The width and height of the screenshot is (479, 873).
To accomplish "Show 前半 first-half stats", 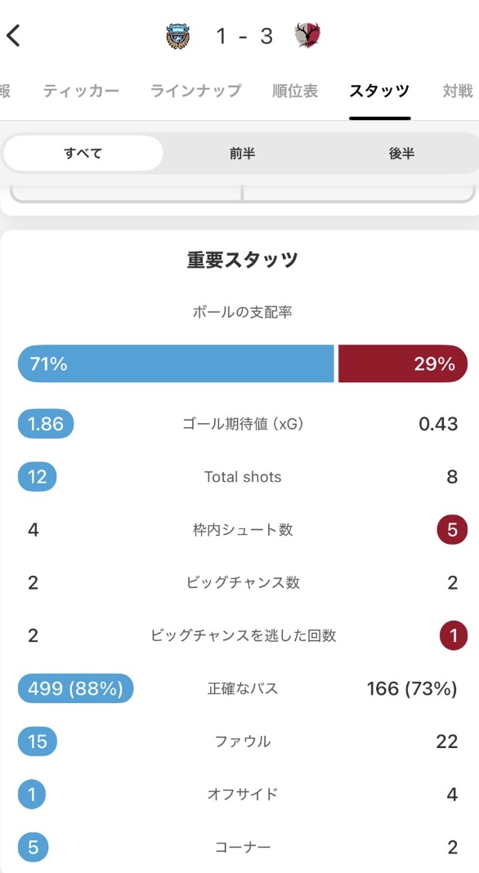I will [242, 153].
